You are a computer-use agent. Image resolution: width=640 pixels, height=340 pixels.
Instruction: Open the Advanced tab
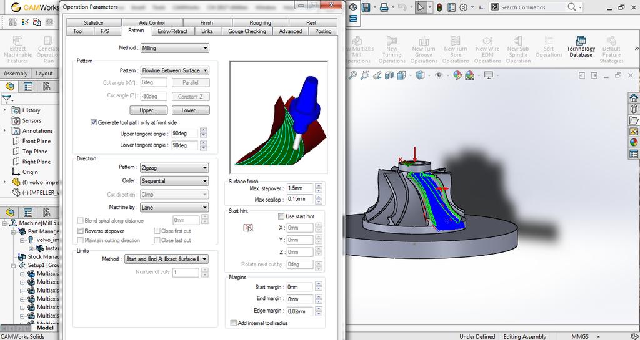pos(290,31)
